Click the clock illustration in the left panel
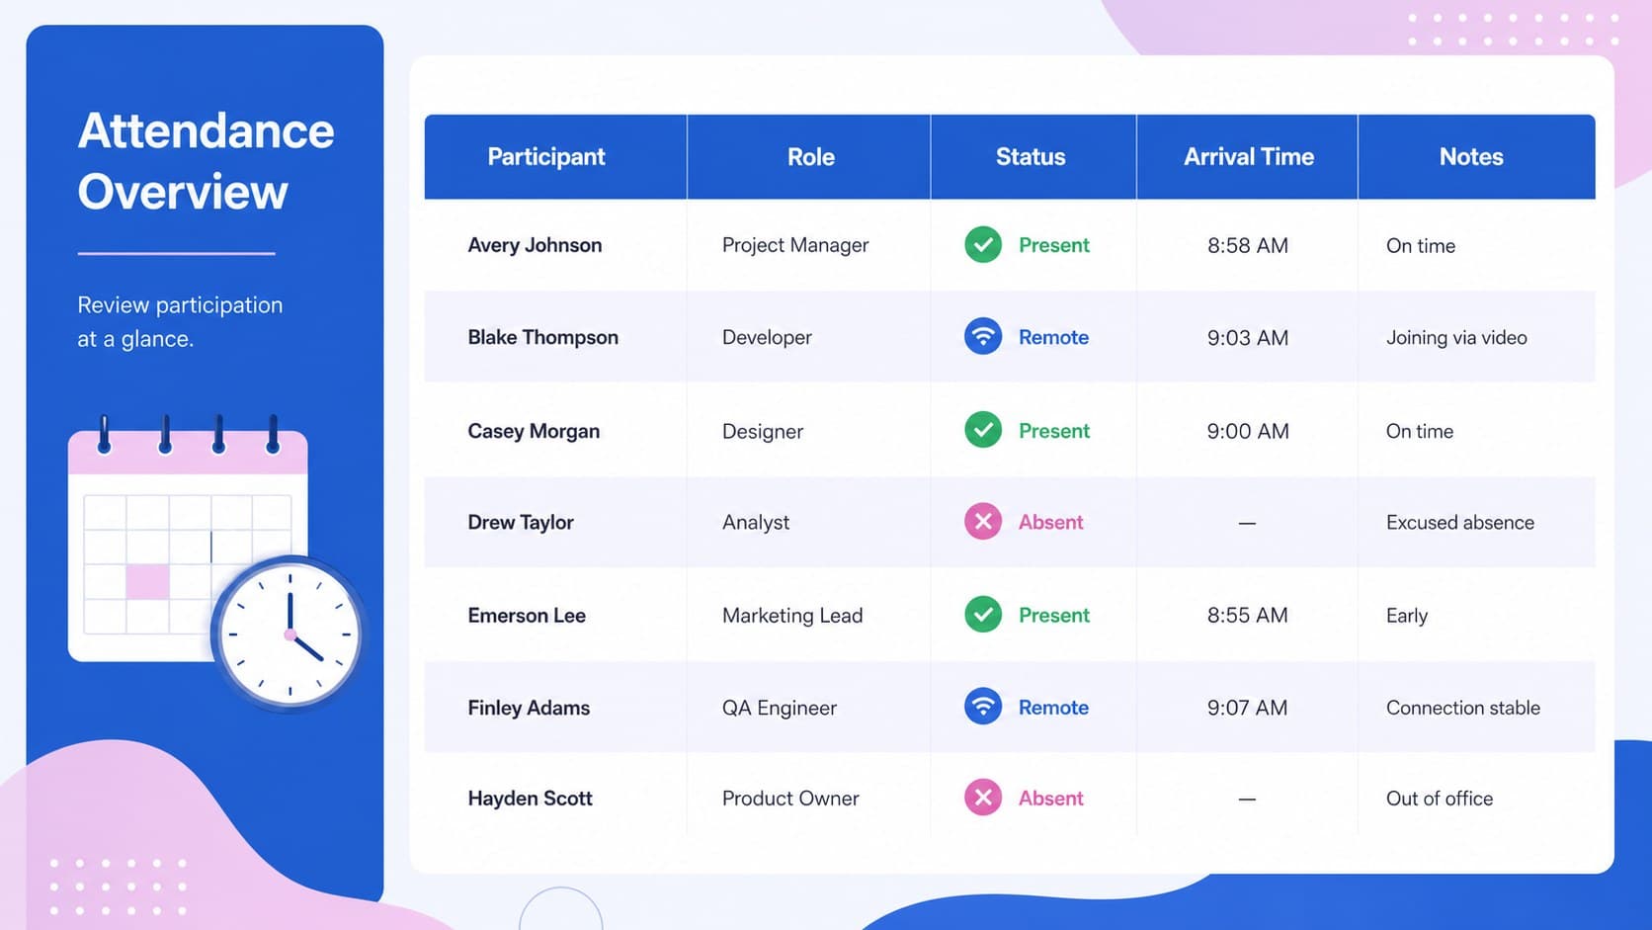This screenshot has height=930, width=1652. pos(289,634)
